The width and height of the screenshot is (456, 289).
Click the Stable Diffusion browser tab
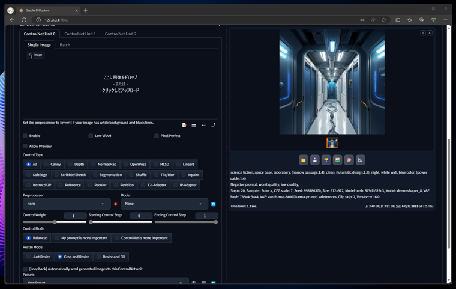click(x=47, y=10)
